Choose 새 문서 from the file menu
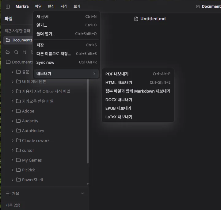Viewport: 221px width, 210px height. click(x=67, y=17)
